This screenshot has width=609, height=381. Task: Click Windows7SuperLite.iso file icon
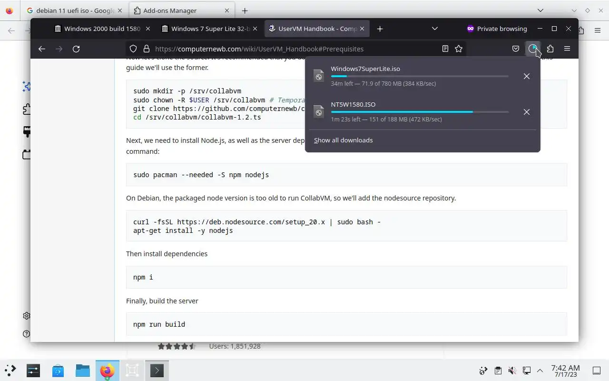[319, 76]
